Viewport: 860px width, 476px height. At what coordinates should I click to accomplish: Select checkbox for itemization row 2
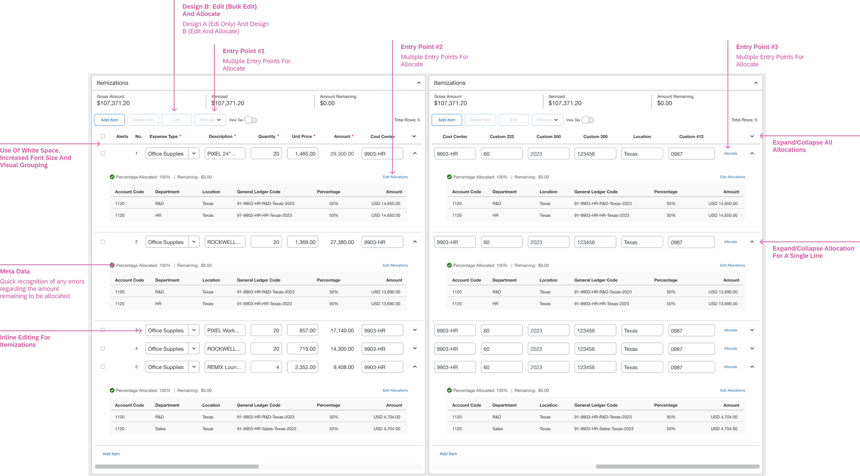[x=103, y=242]
